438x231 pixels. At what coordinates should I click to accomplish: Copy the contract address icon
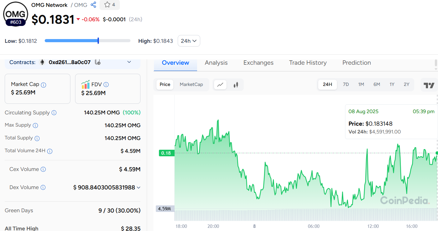(x=97, y=62)
